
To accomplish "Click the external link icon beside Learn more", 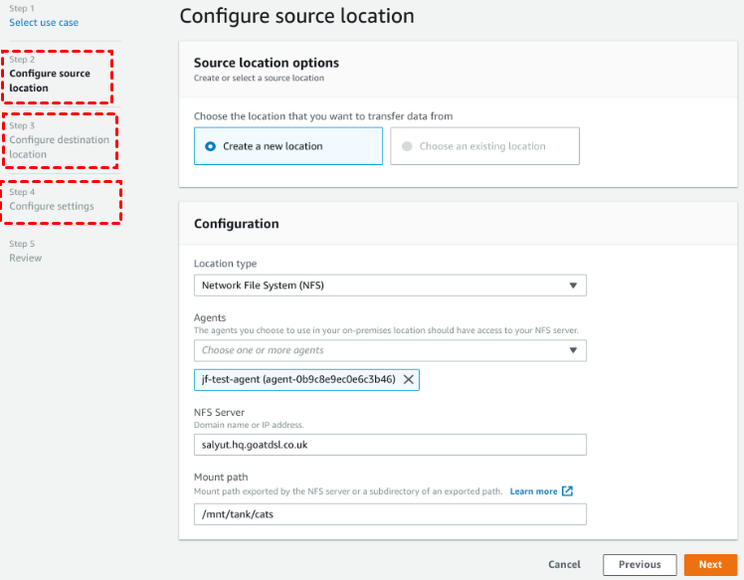I will tap(567, 491).
